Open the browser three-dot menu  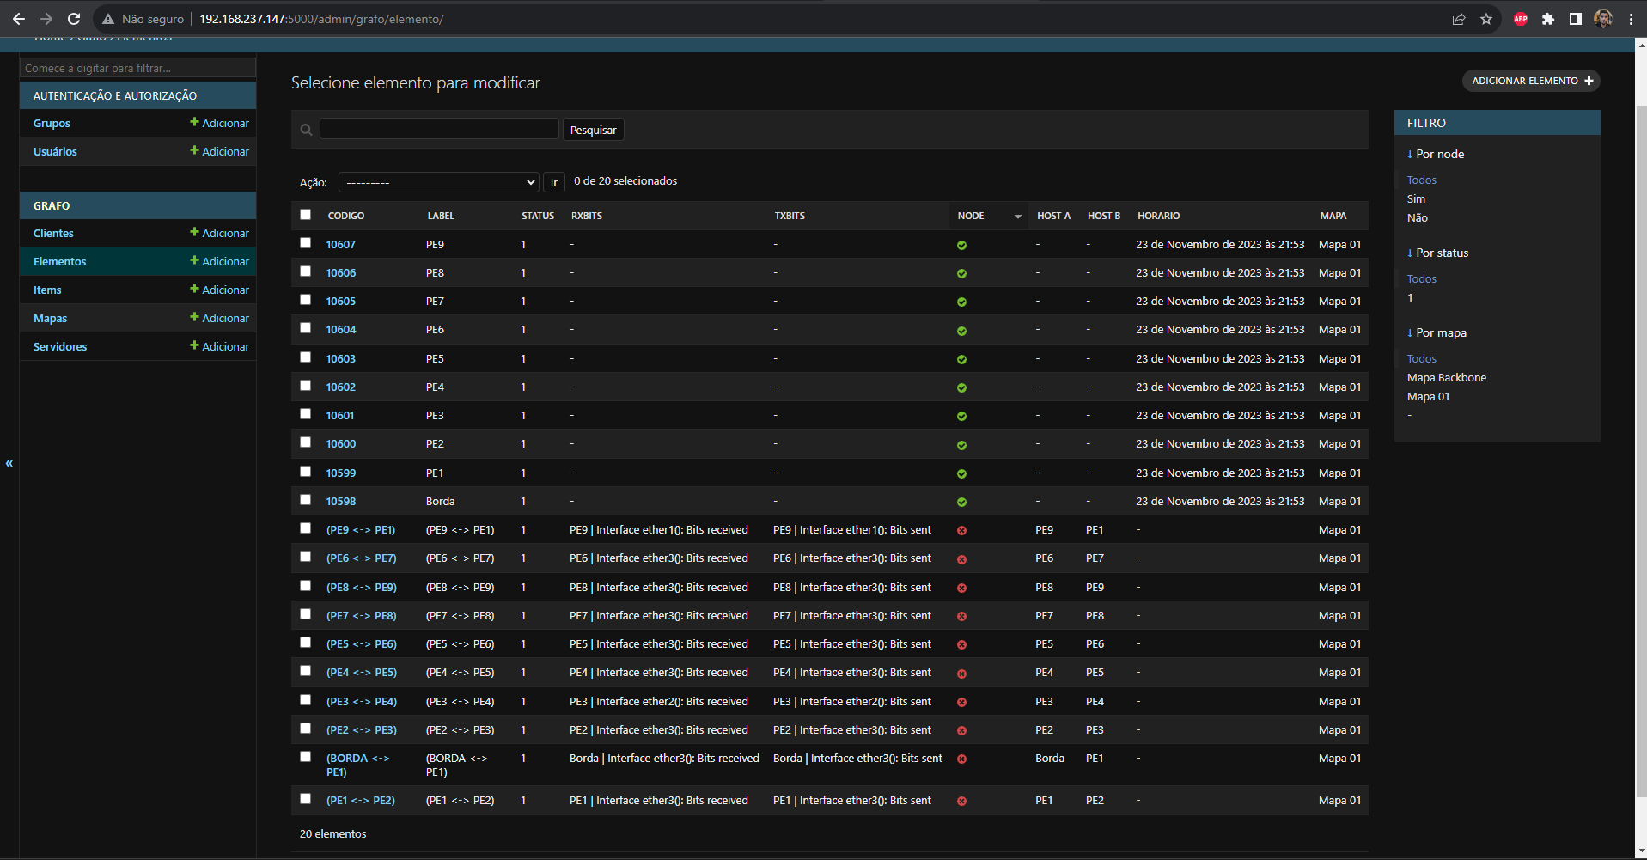coord(1631,19)
